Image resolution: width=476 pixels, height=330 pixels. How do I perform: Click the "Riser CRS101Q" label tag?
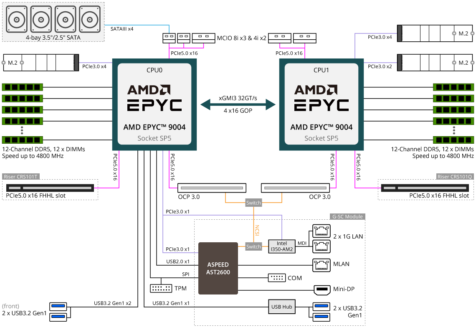[455, 177]
